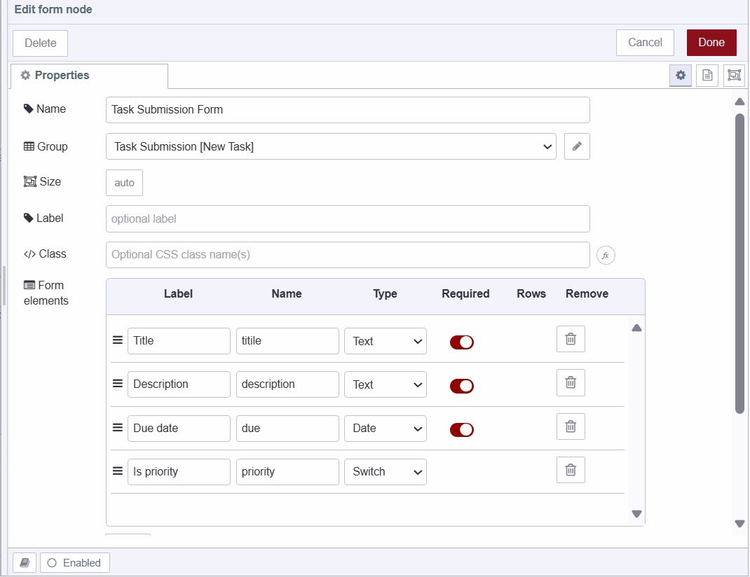Delete the Switch row using its trash icon
Viewport: 750px width, 577px height.
(x=570, y=470)
